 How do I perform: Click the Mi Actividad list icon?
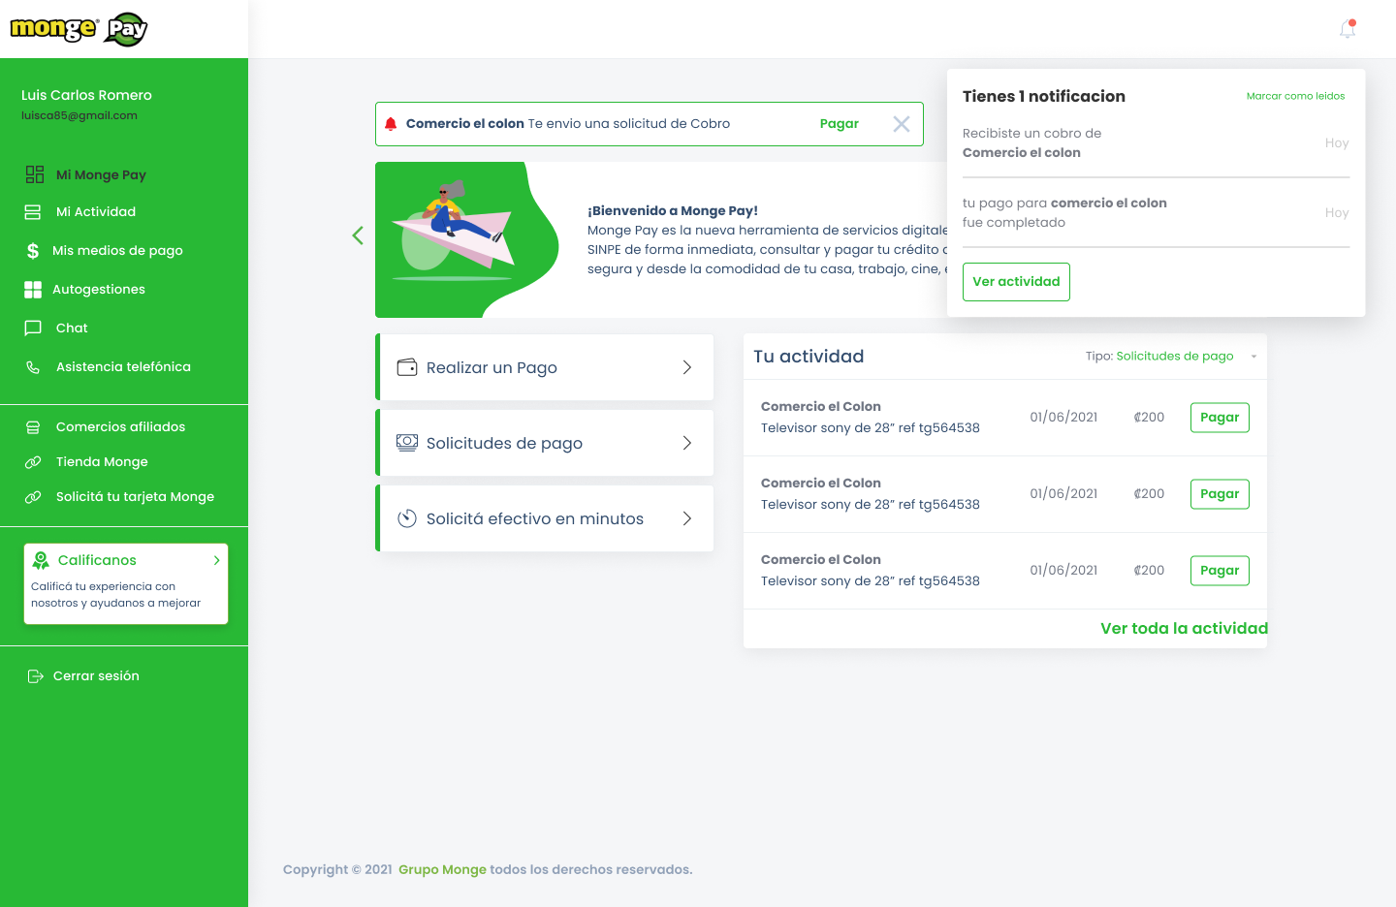(33, 211)
